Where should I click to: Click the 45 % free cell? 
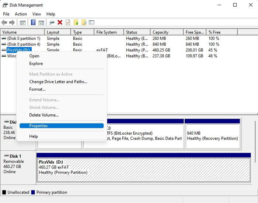[x=213, y=50]
